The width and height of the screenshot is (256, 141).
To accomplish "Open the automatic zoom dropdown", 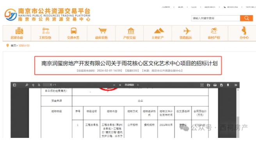I will pyautogui.click(x=132, y=85).
